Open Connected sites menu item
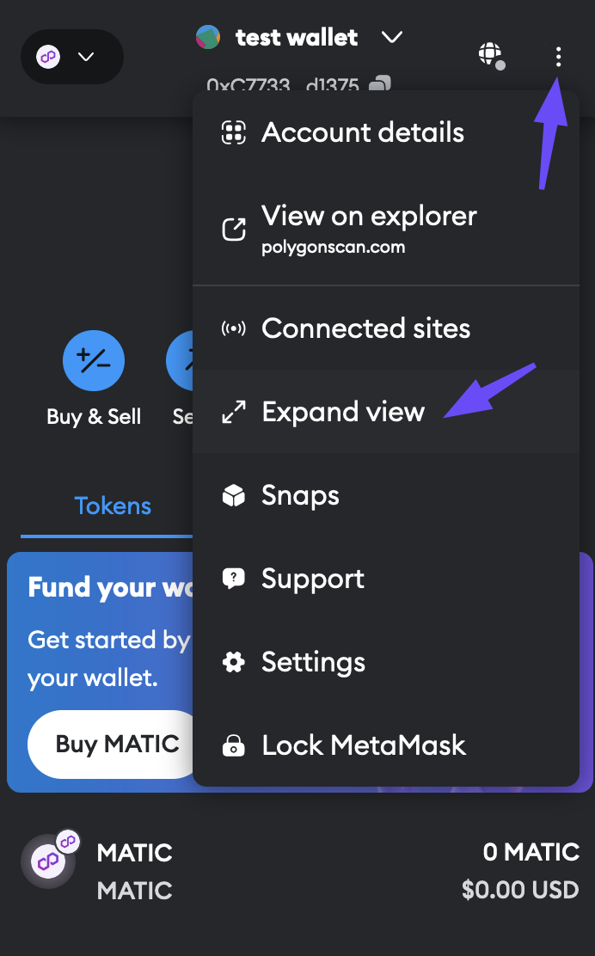 (365, 328)
